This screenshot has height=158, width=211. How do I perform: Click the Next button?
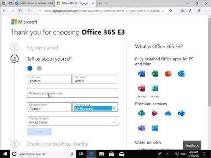[x=39, y=132]
